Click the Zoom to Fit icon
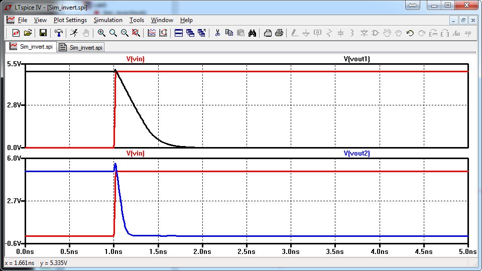Image resolution: width=482 pixels, height=271 pixels. click(x=136, y=33)
